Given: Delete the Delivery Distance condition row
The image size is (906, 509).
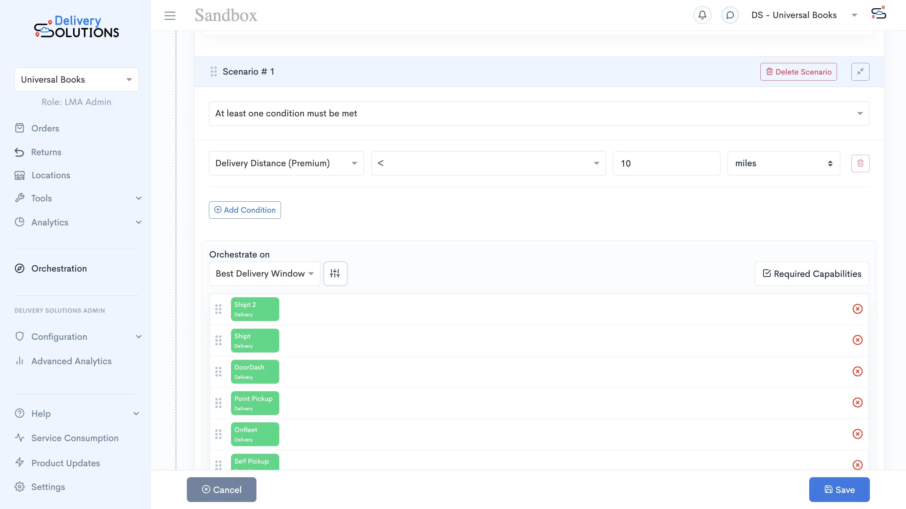Looking at the screenshot, I should (860, 163).
